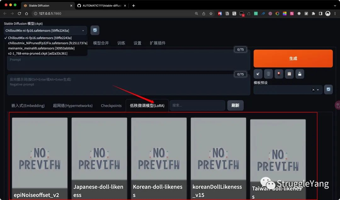Collapse the Stable Diffusion checkpoint dropdown
The image size is (340, 200).
click(x=83, y=31)
